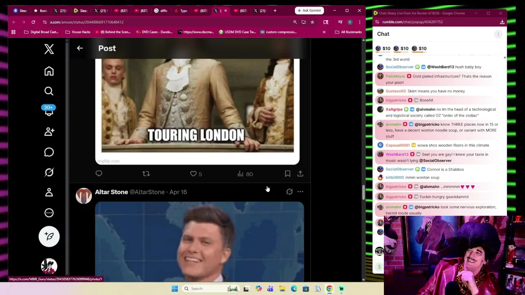Viewport: 525px width, 295px height.
Task: Switch to the first Sleaz tab
Action: point(20,11)
